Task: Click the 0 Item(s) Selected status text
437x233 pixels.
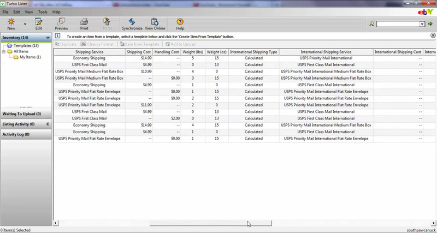Action: pos(16,230)
